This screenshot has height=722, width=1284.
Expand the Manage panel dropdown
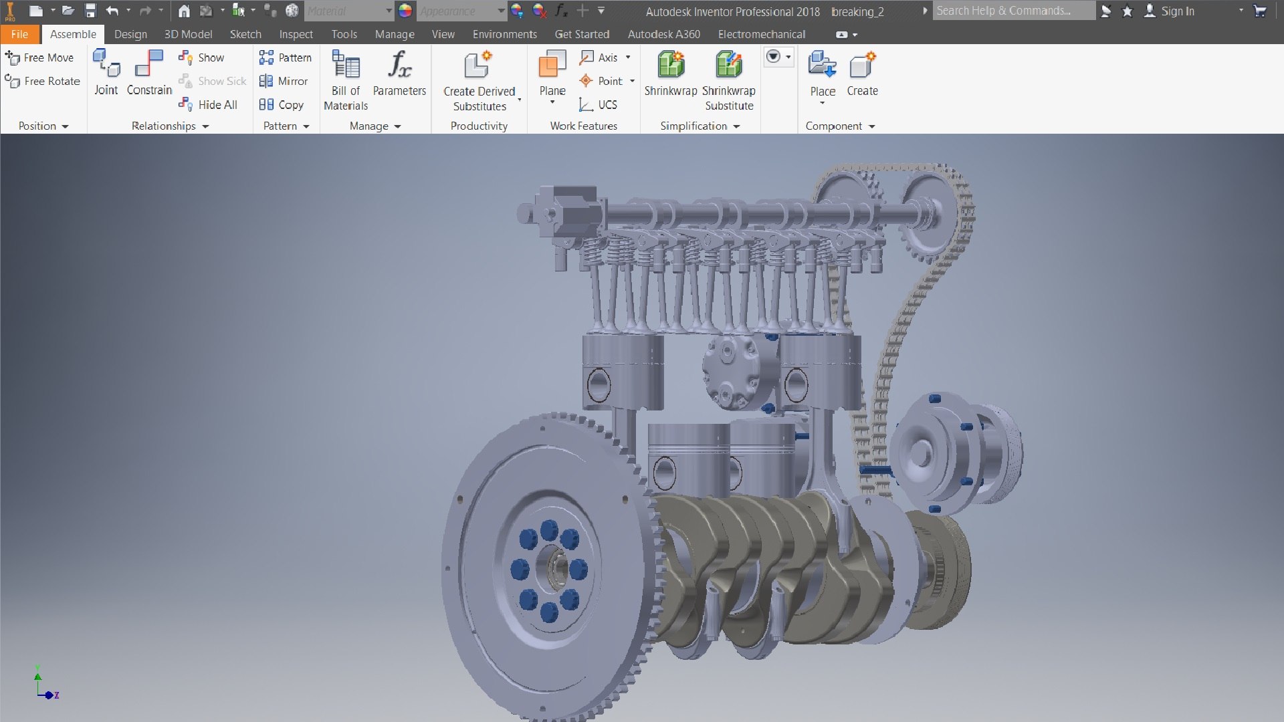tap(397, 126)
